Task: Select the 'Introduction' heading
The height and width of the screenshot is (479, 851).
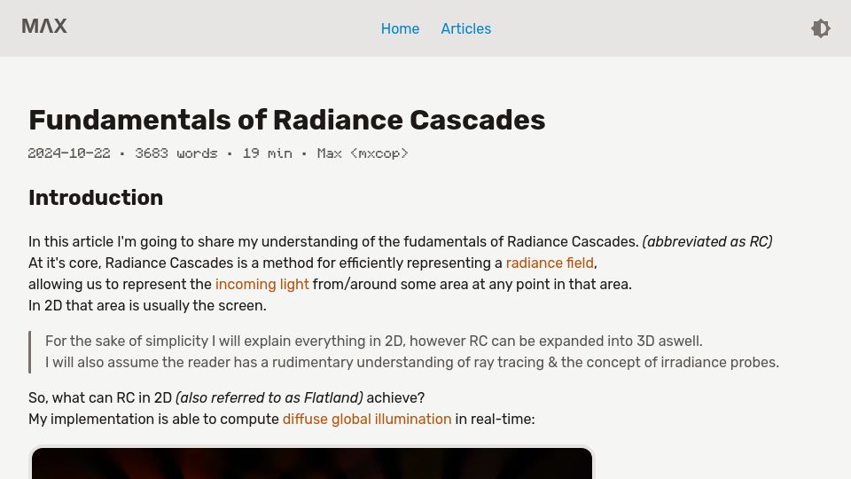Action: click(96, 198)
